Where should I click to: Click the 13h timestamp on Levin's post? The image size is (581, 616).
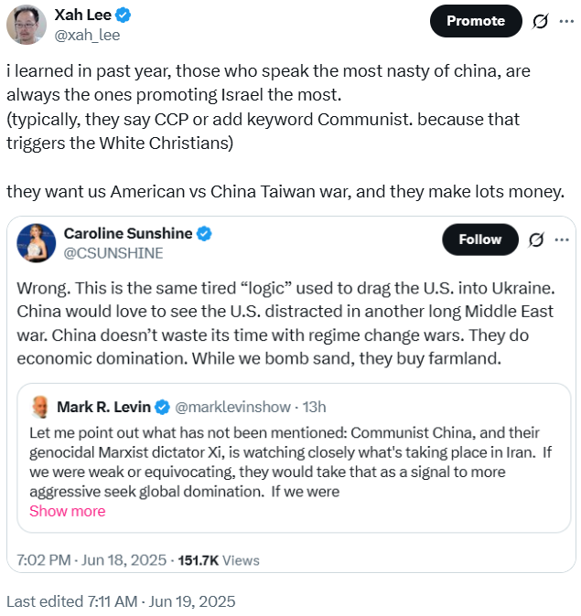314,407
